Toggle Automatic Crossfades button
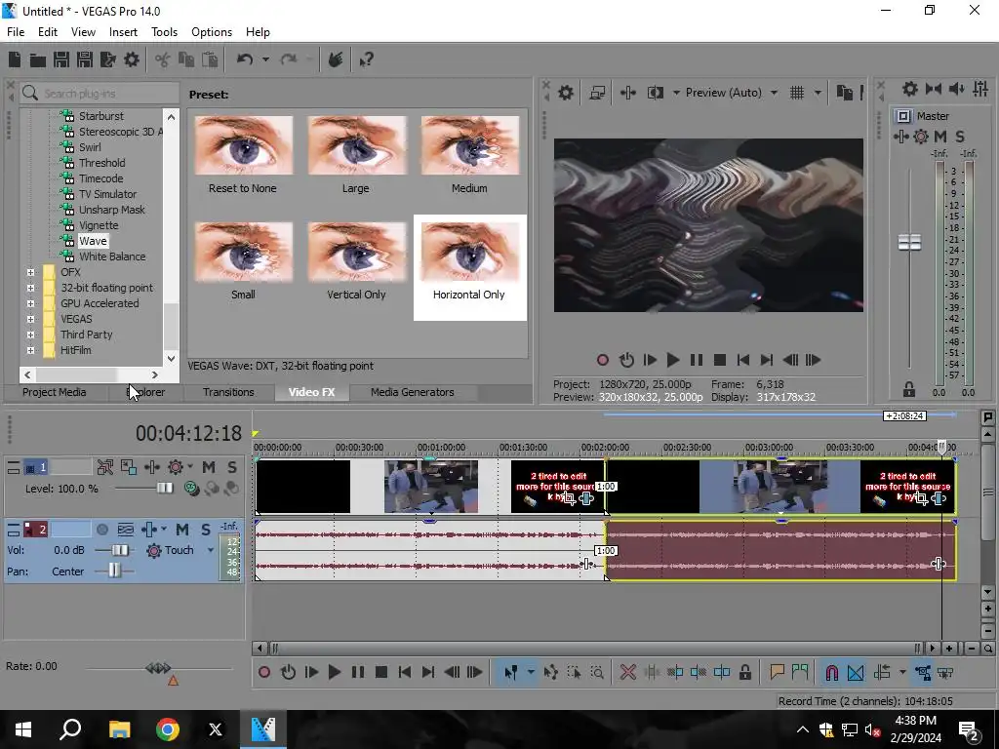Screen dimensions: 999x749 tap(856, 672)
